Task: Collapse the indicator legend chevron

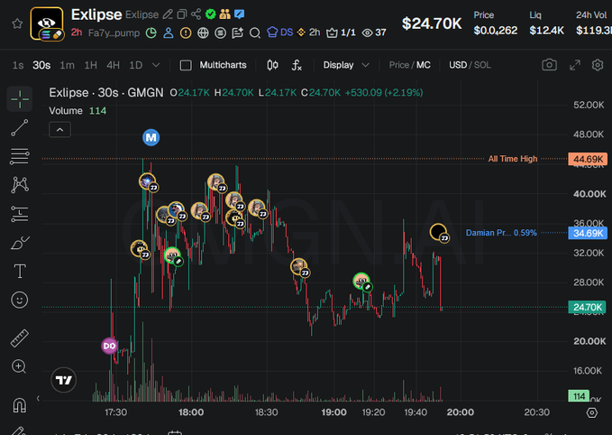Action: pos(59,130)
